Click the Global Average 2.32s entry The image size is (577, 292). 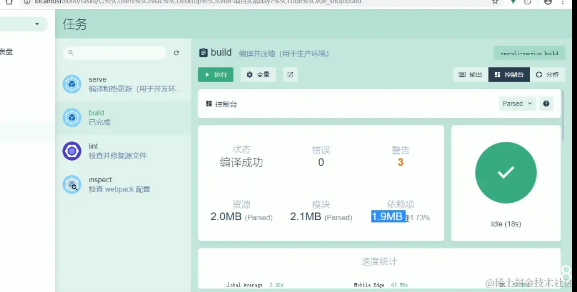(x=254, y=285)
